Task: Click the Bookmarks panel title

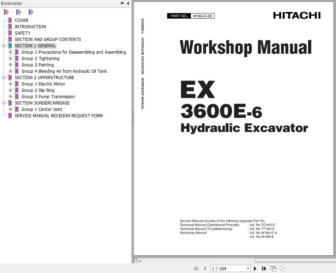Action: coord(11,4)
